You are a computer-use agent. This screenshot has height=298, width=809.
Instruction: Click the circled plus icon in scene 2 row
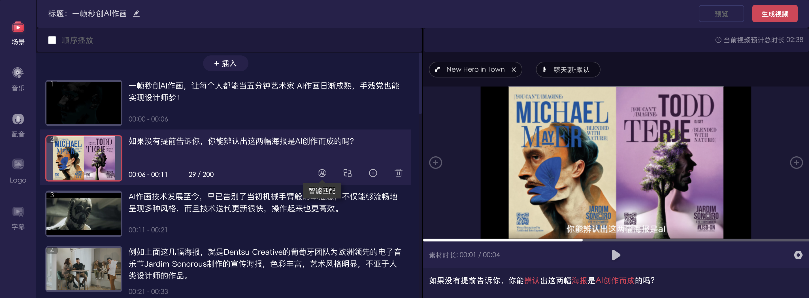click(x=373, y=173)
